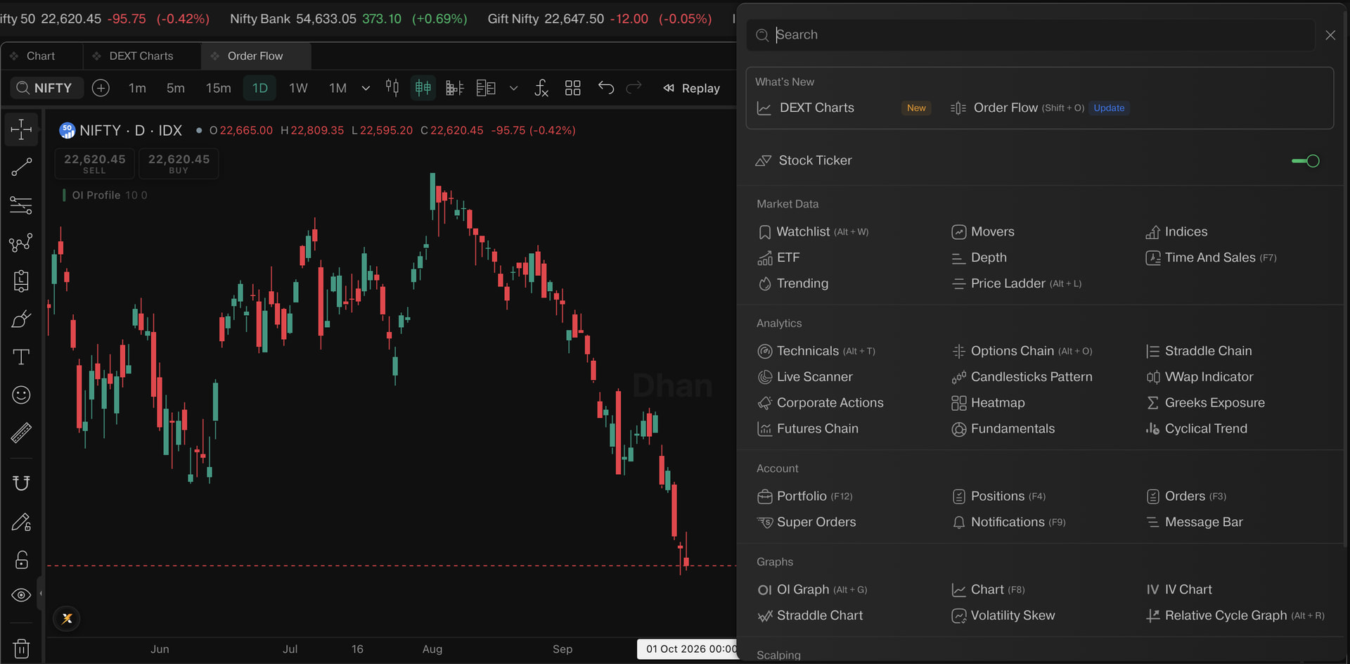Open the indicators fx menu
The image size is (1350, 664).
(541, 88)
